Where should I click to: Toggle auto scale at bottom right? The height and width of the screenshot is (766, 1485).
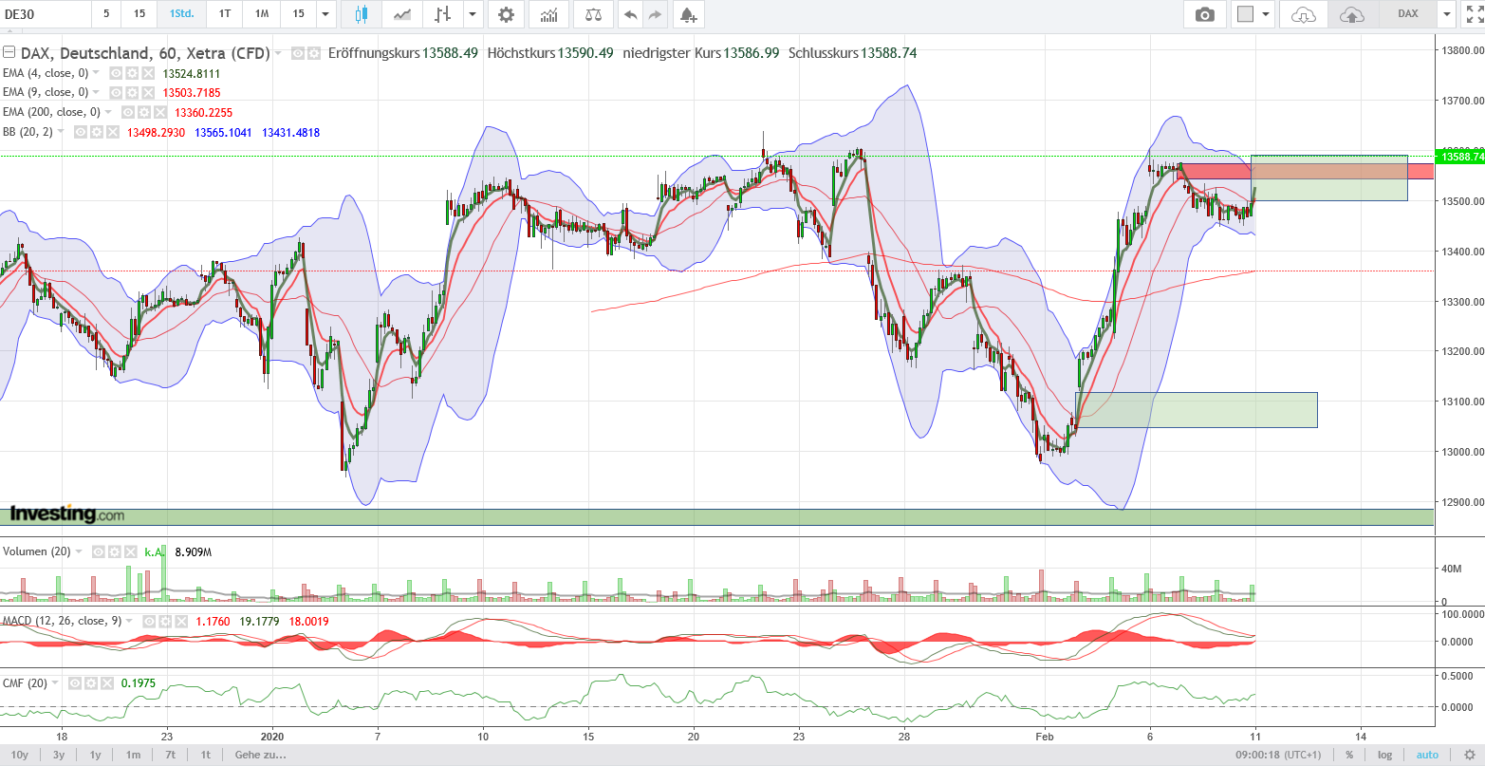coord(1427,755)
